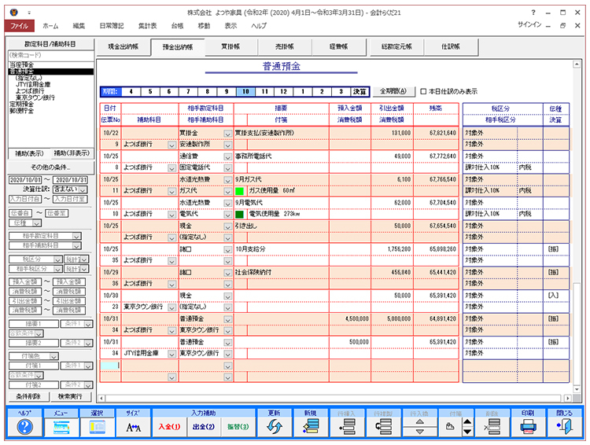Select month 12 in period bar
This screenshot has width=590, height=445.
click(x=284, y=91)
